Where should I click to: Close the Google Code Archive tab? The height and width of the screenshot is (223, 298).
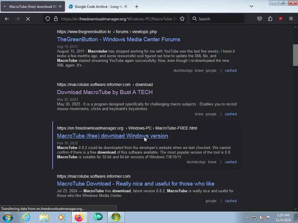click(126, 6)
